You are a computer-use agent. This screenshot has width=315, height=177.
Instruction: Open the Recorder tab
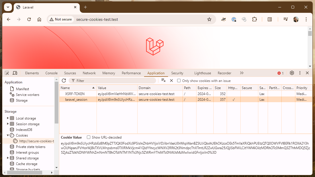[224, 73]
